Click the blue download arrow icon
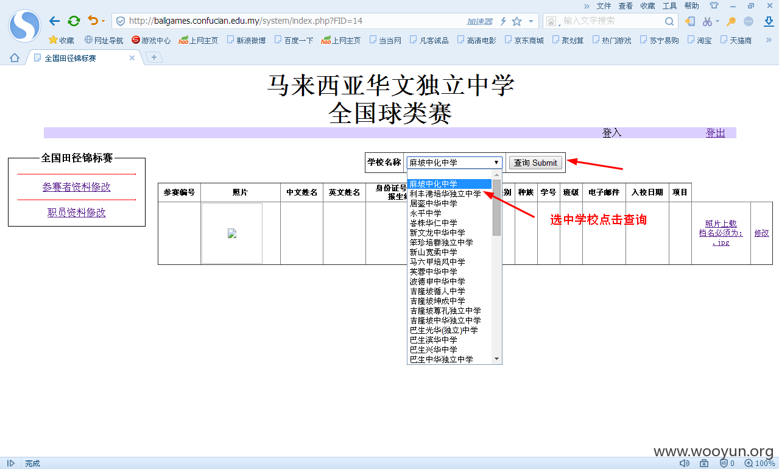The image size is (779, 469). click(x=768, y=21)
